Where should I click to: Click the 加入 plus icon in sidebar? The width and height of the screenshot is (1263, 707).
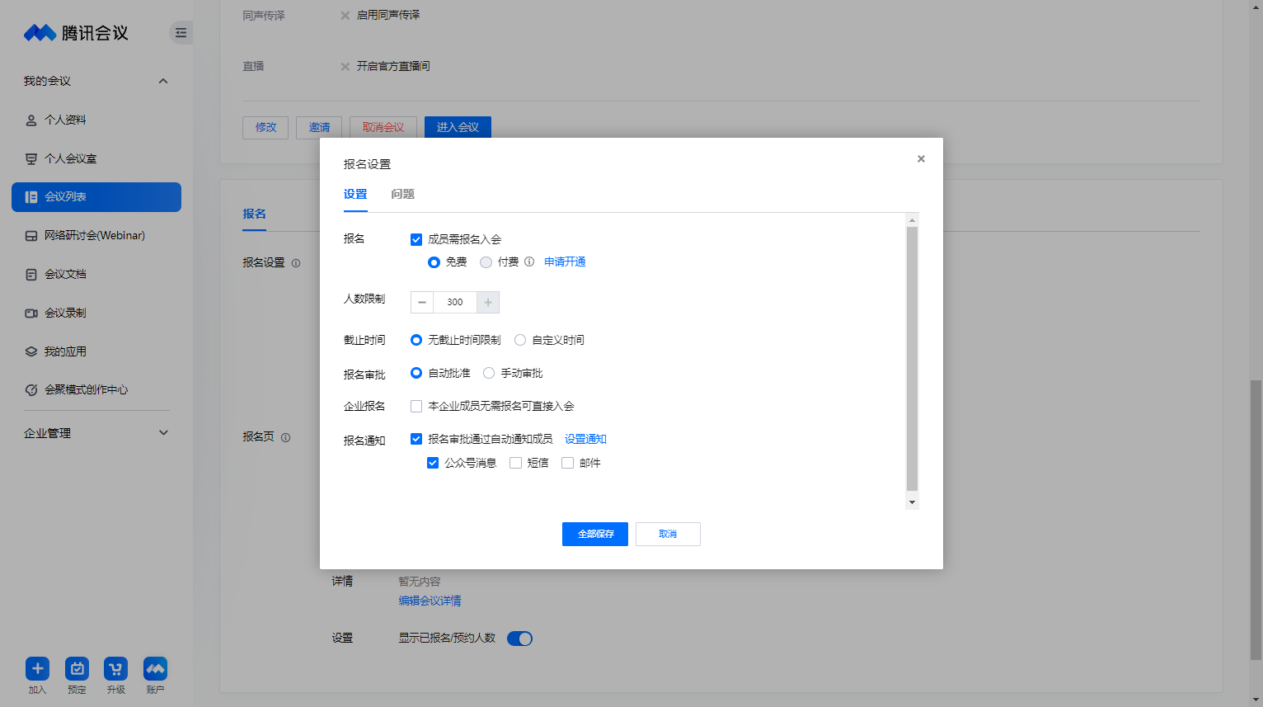tap(37, 668)
